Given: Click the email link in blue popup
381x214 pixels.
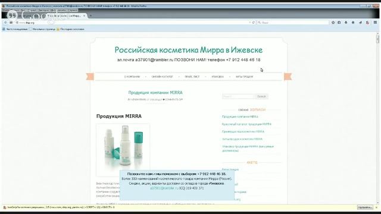Looking at the screenshot, I should tap(164, 188).
